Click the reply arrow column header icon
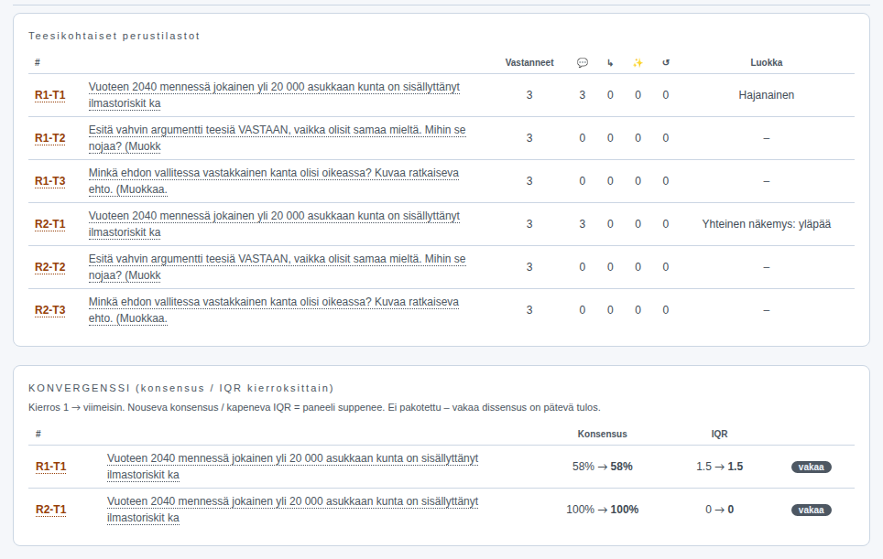 click(x=610, y=62)
